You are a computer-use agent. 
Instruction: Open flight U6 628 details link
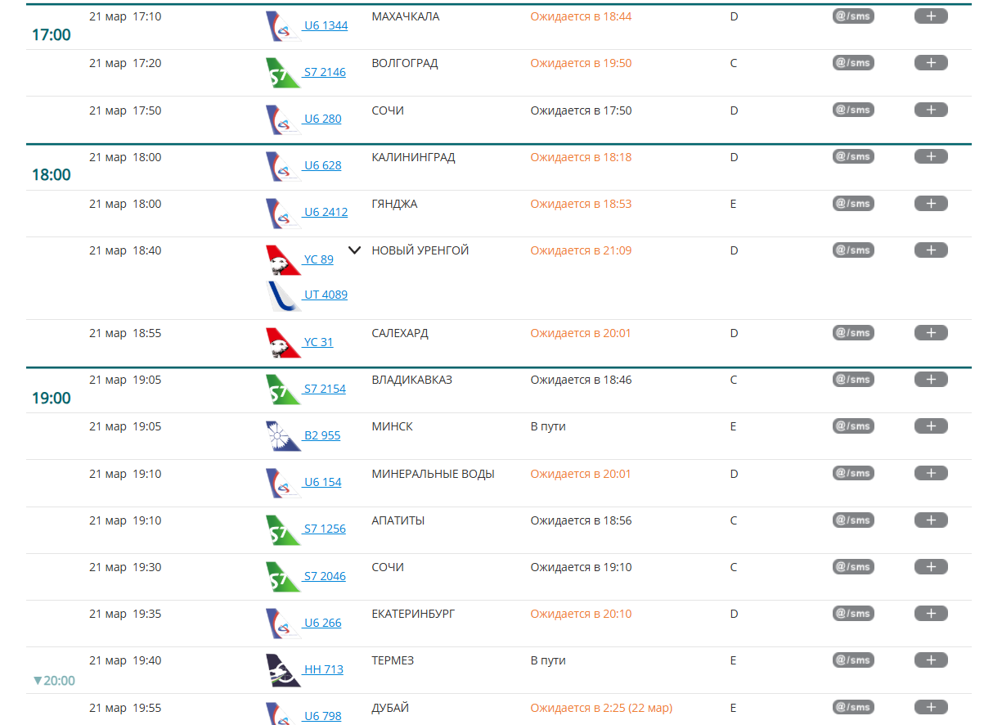(x=322, y=165)
